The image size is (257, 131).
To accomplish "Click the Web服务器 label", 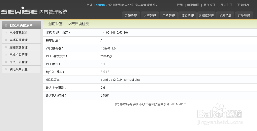I will click(54, 49).
